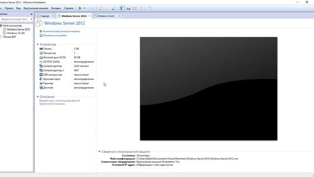
Task: Collapse the Устройства section
Action: pos(38,44)
